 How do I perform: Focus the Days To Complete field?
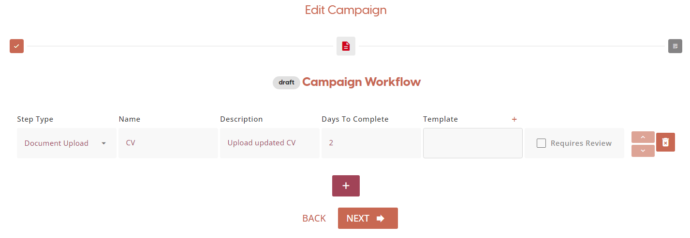coord(371,143)
